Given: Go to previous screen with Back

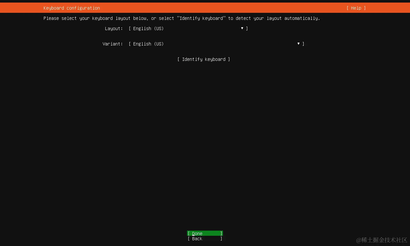Looking at the screenshot, I should pos(205,239).
